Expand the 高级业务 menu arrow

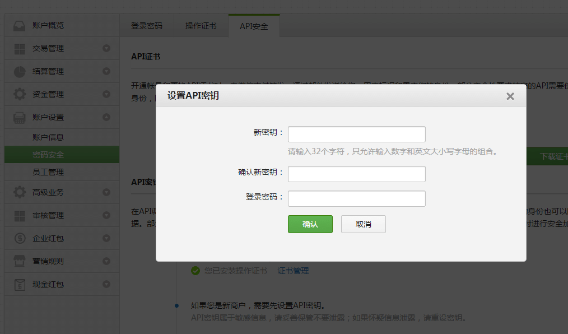106,192
